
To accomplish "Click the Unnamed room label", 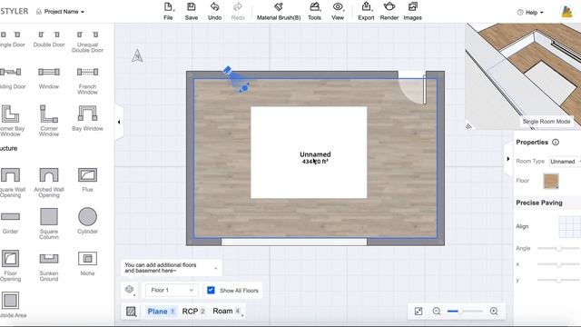I will point(315,154).
